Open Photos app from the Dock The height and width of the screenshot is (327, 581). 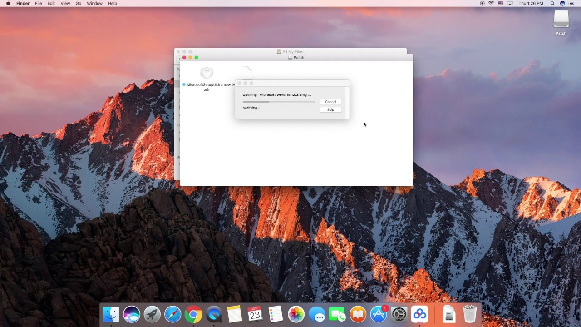tap(296, 314)
